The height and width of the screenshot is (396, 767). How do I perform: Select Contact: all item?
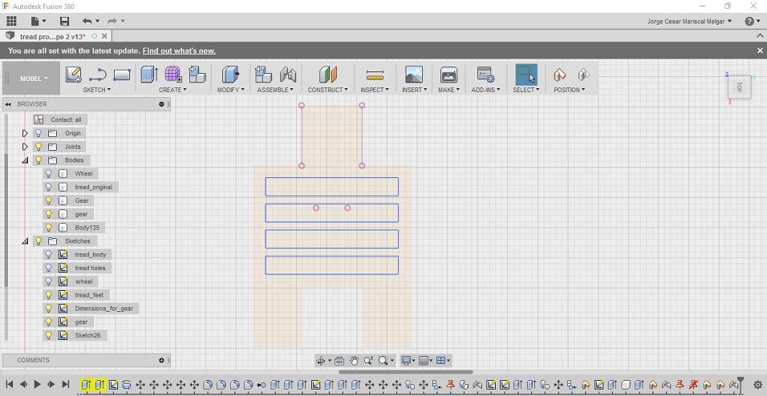point(60,119)
